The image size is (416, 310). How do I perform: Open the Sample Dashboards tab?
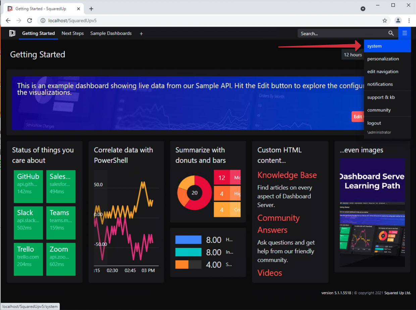[111, 34]
